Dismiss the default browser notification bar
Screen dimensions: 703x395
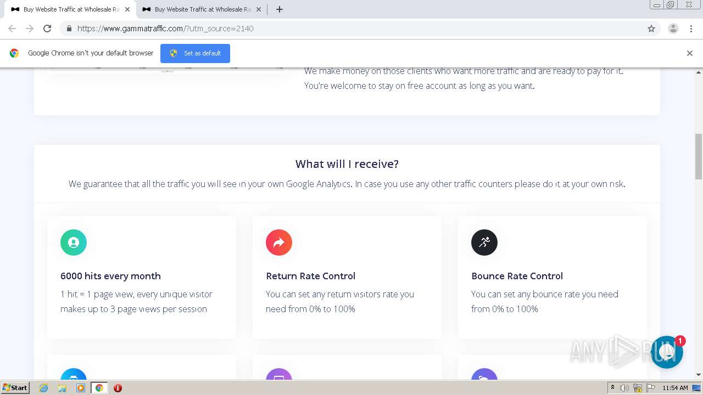pyautogui.click(x=690, y=53)
